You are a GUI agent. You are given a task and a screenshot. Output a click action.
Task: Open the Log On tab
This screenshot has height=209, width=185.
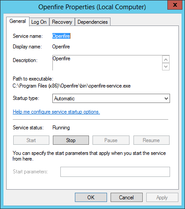click(x=39, y=22)
